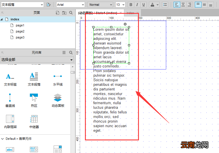The width and height of the screenshot is (219, 153).
Task: Click the library scrollbar up arrow
Action: pyautogui.click(x=73, y=67)
